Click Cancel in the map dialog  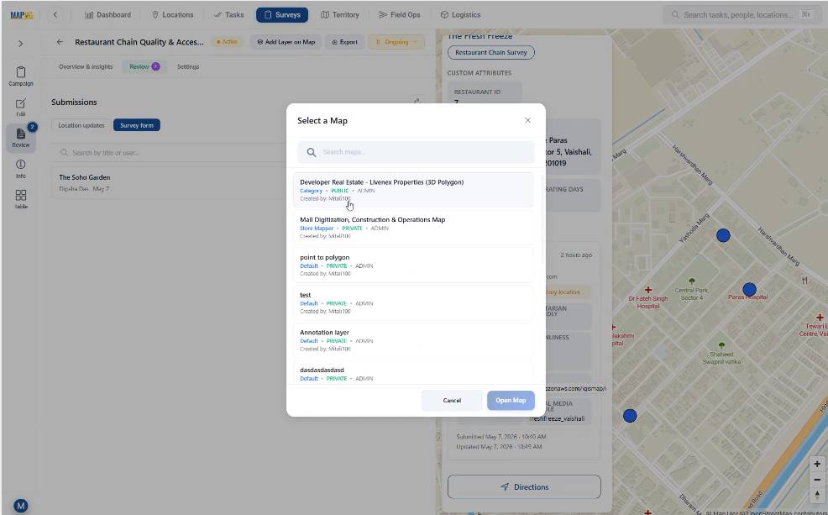click(x=452, y=401)
